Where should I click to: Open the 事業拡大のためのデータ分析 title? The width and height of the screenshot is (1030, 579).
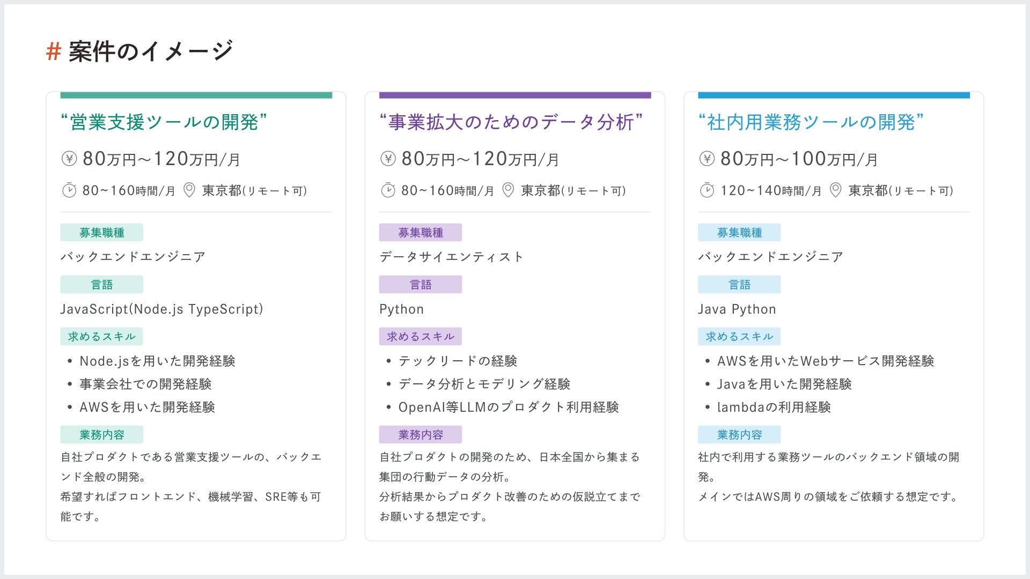[511, 122]
